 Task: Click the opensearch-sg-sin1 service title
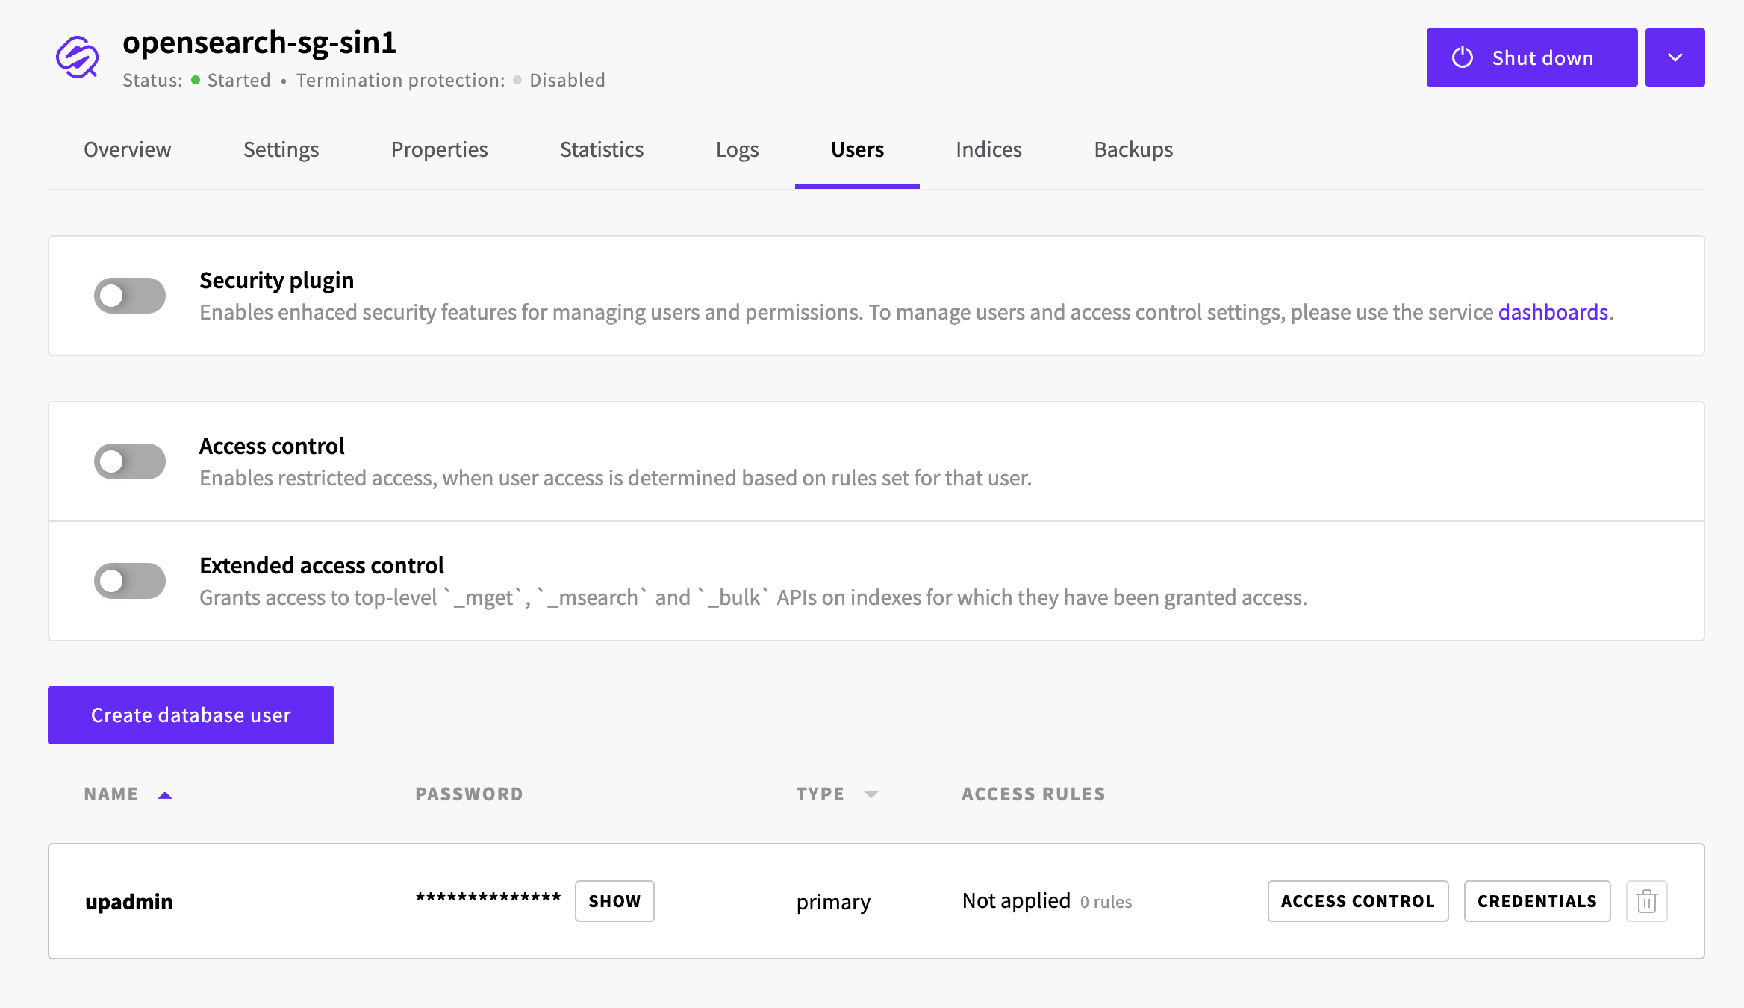[259, 42]
